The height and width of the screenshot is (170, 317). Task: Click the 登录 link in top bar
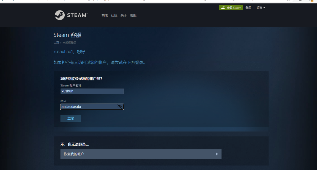(x=248, y=8)
